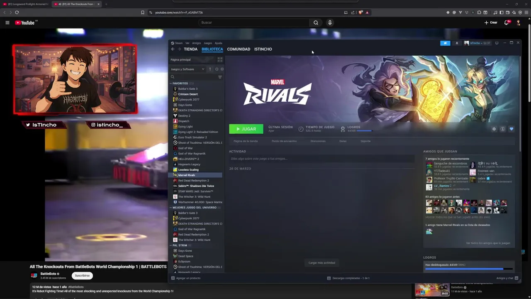Screen dimensions: 531x299
Task: Click Steam announcements megaphone button
Action: 445,43
